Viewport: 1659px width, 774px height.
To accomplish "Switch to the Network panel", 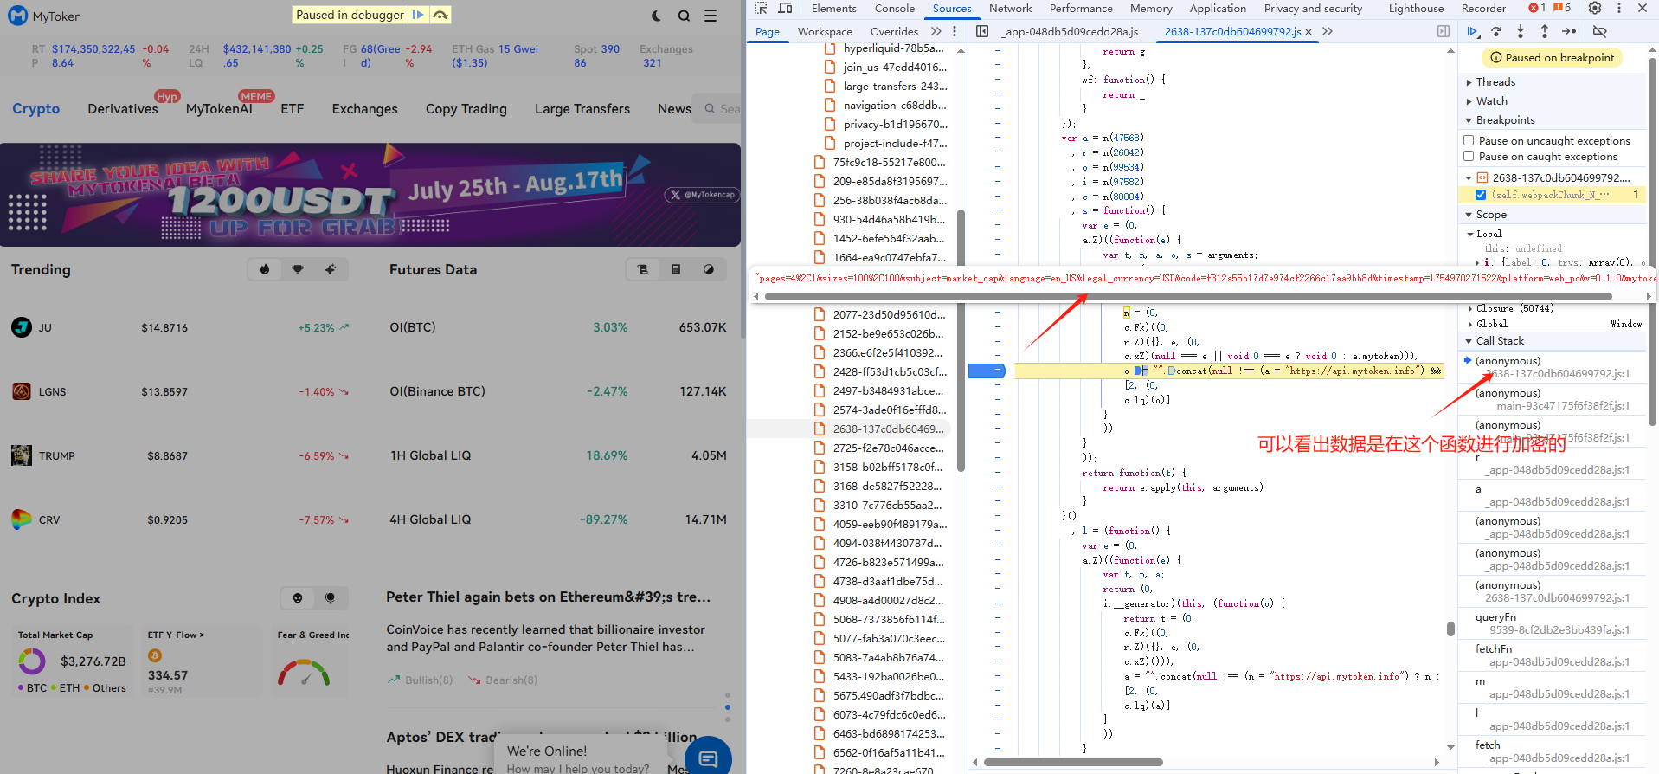I will (1011, 9).
